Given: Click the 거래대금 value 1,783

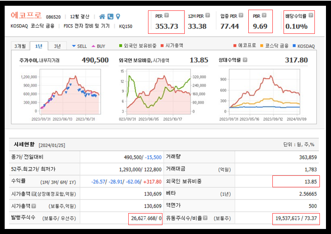Looking at the screenshot, I should pos(311,170).
